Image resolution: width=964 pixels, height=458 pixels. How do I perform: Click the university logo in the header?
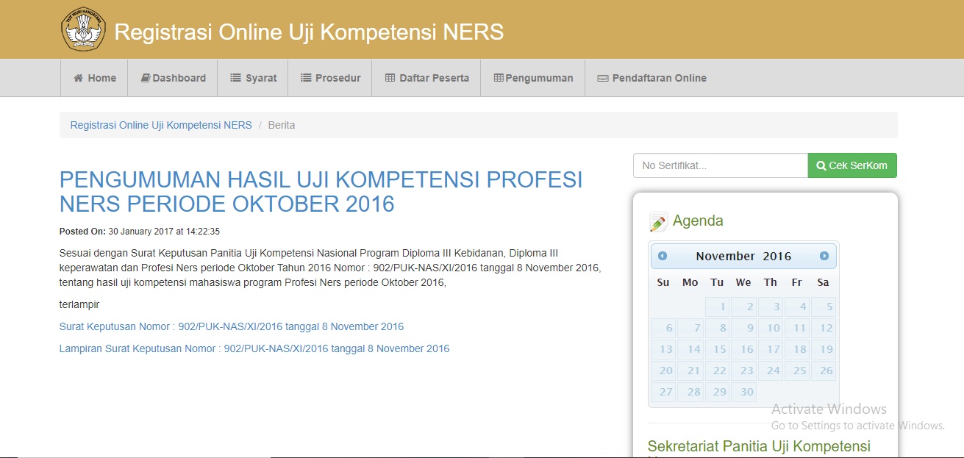coord(83,28)
